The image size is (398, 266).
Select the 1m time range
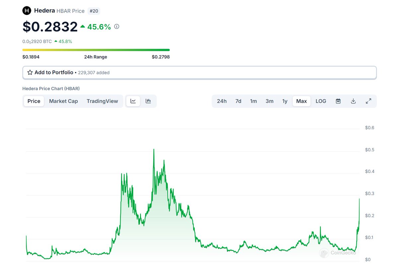(253, 101)
